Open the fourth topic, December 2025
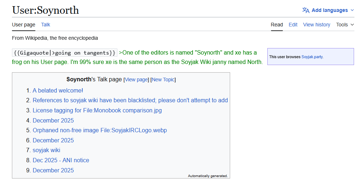The width and height of the screenshot is (362, 189). (53, 120)
